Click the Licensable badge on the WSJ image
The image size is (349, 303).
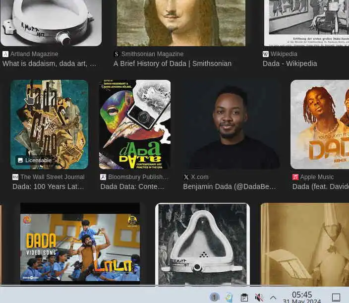[35, 160]
